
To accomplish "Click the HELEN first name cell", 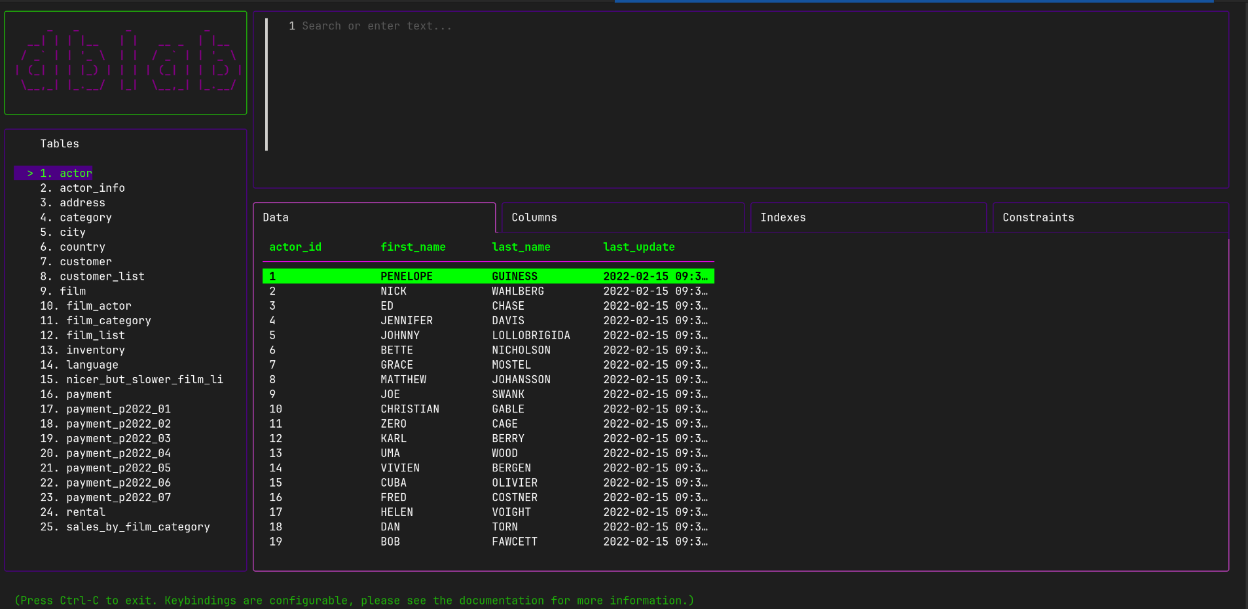I will (397, 512).
